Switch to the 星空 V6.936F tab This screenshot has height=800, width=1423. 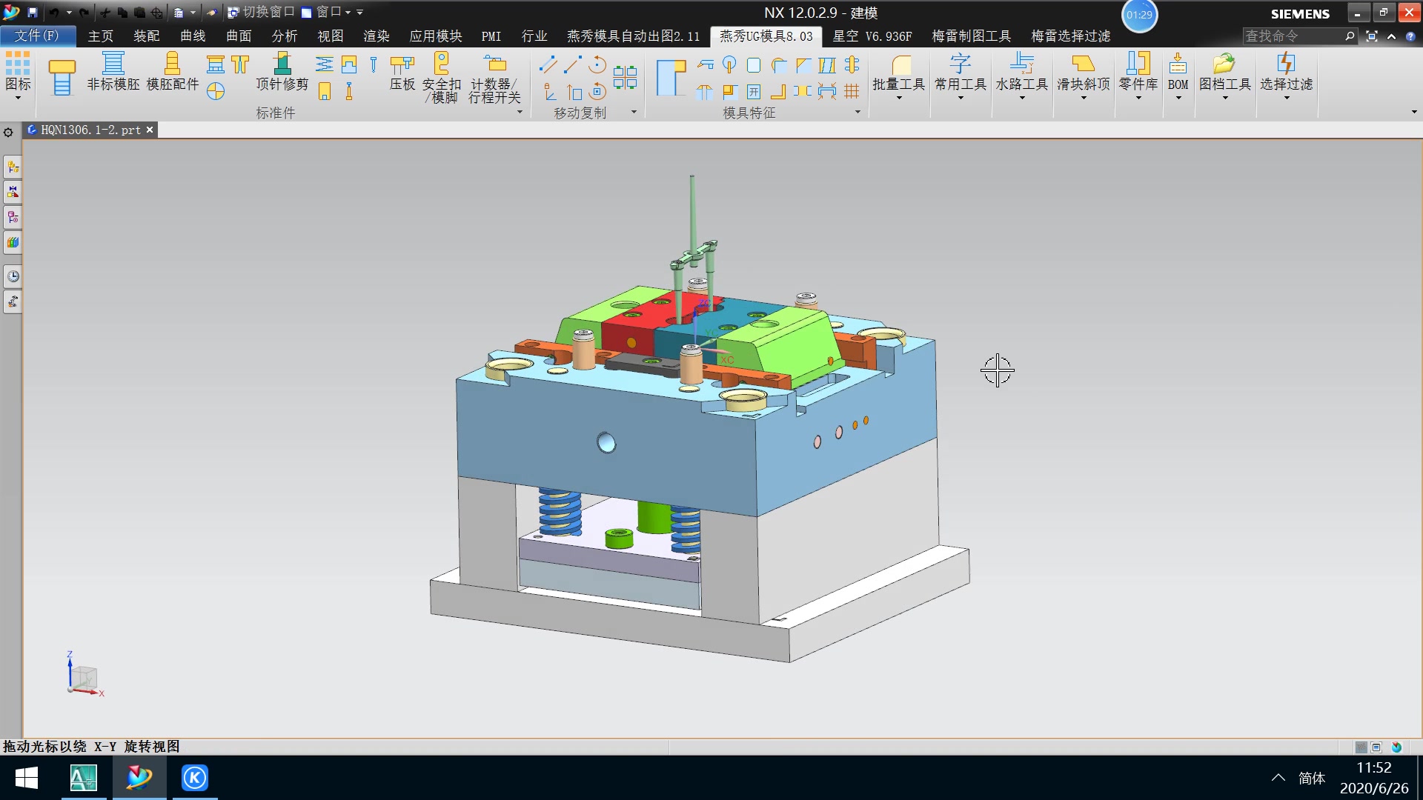coord(872,36)
